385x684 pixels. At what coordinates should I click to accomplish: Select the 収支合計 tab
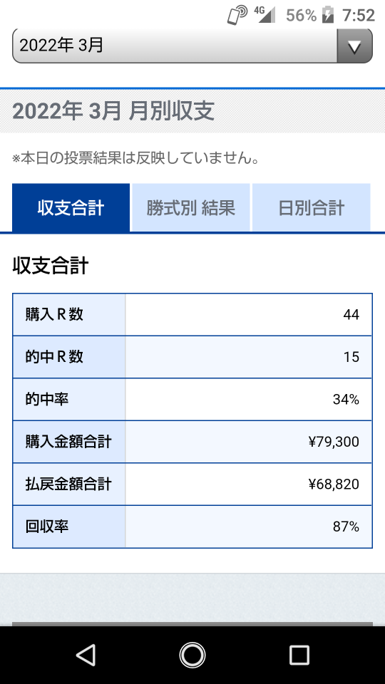point(71,207)
